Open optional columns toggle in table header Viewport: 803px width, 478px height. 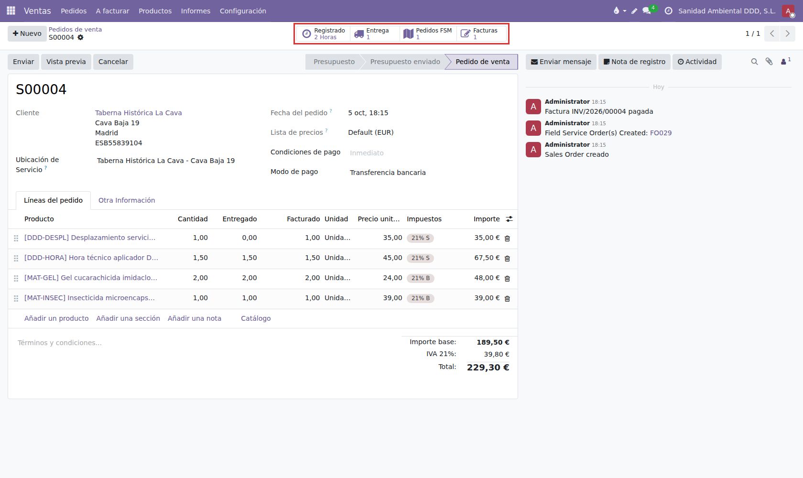pyautogui.click(x=509, y=219)
